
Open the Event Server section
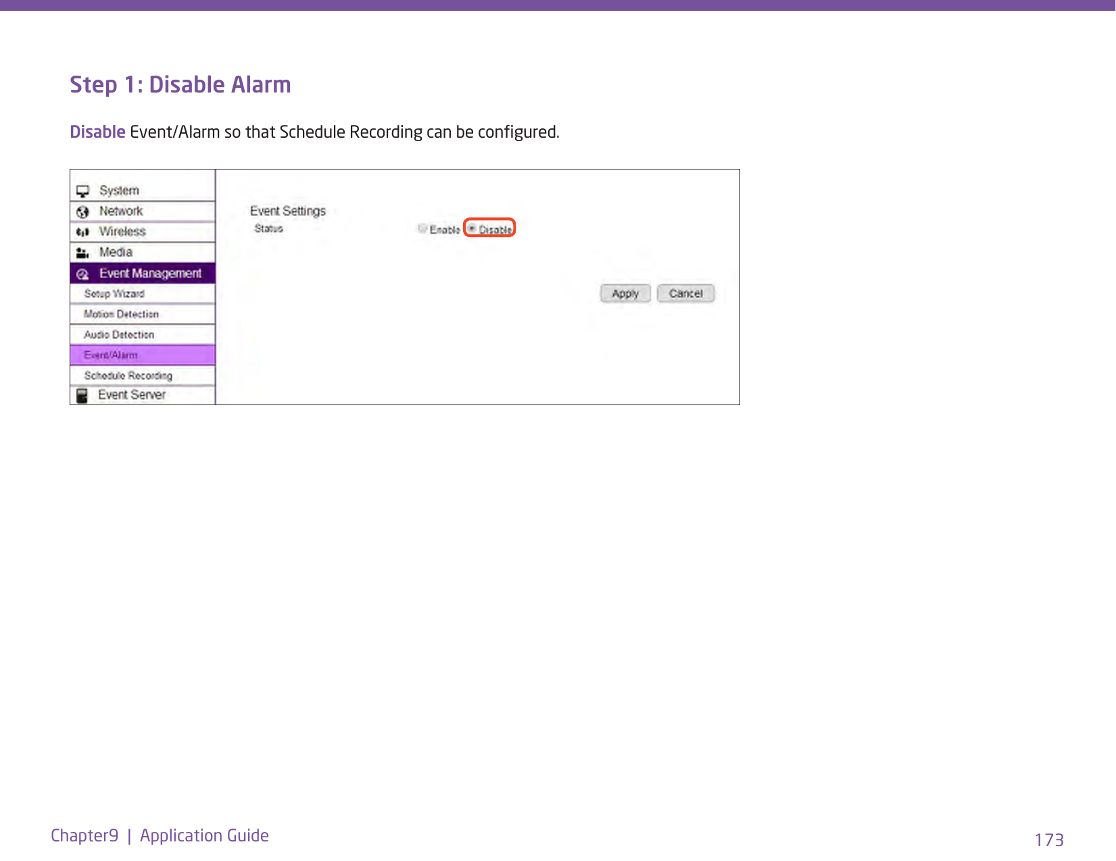(143, 395)
